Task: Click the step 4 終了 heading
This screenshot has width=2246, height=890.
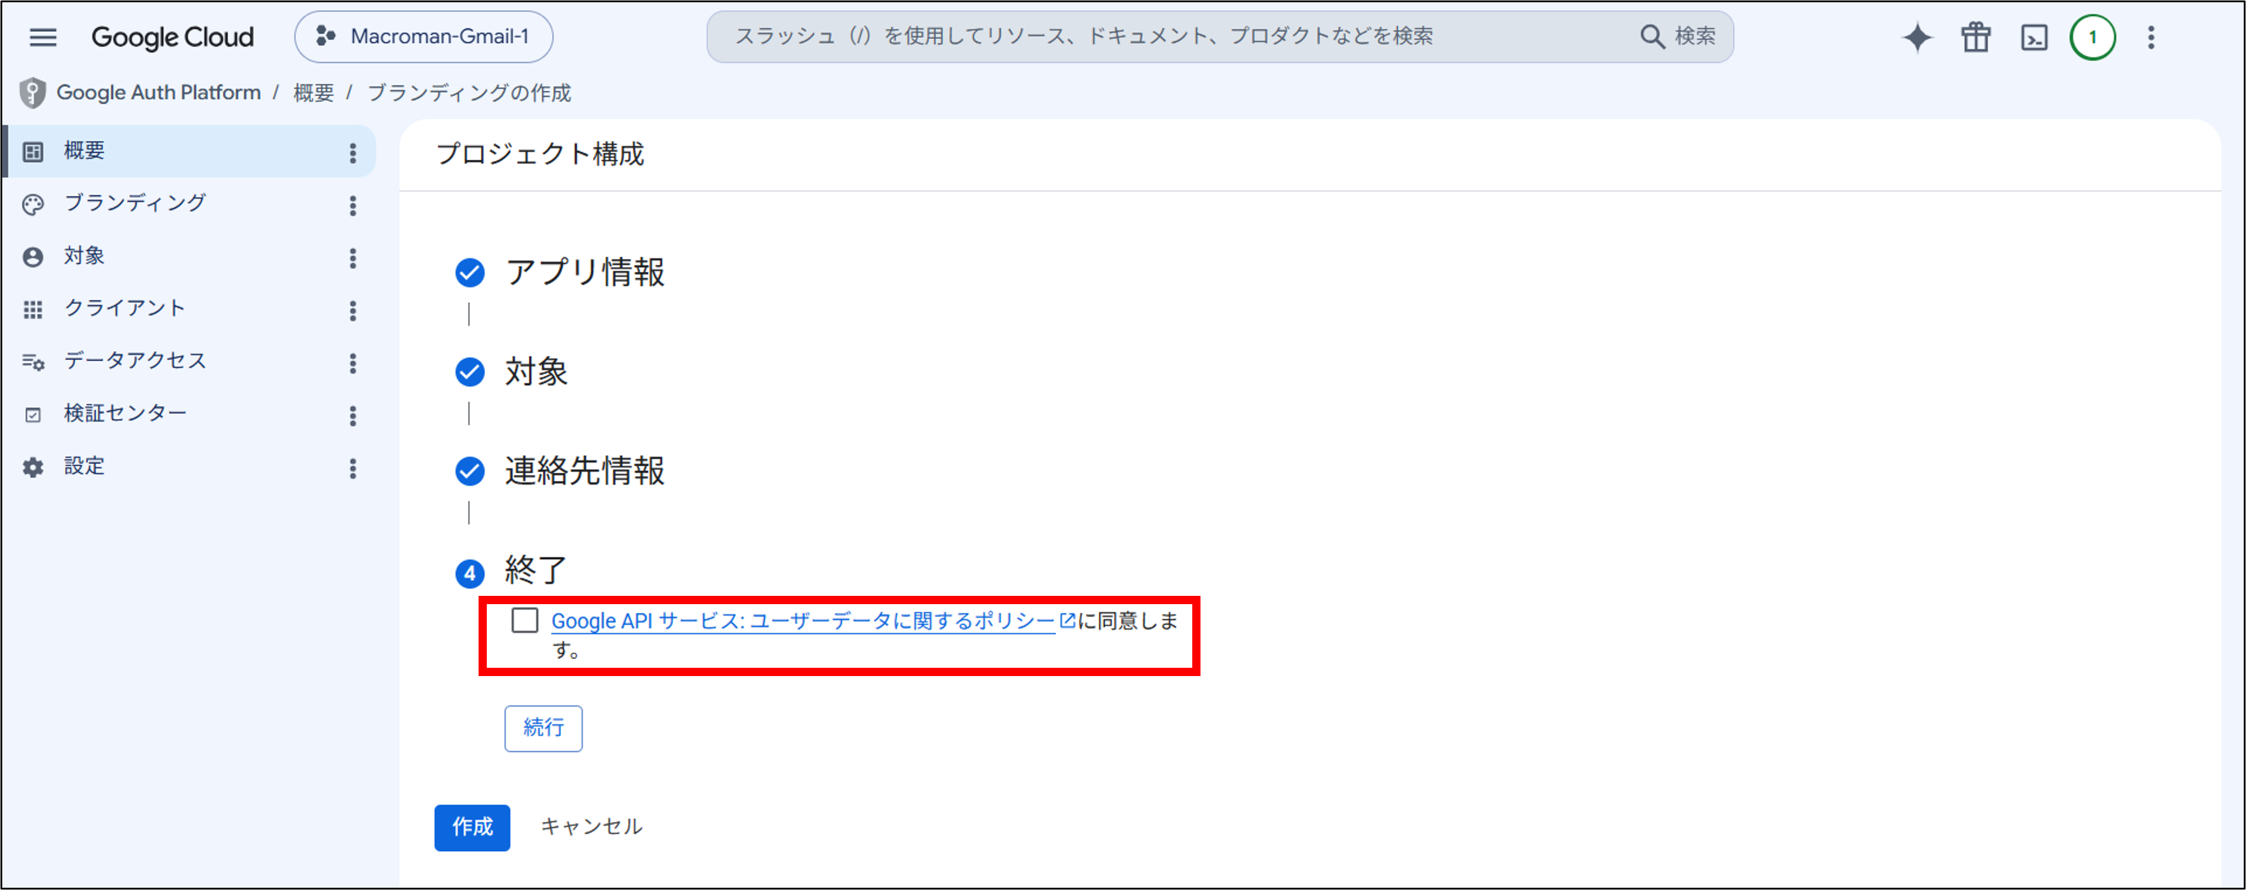Action: pyautogui.click(x=537, y=570)
